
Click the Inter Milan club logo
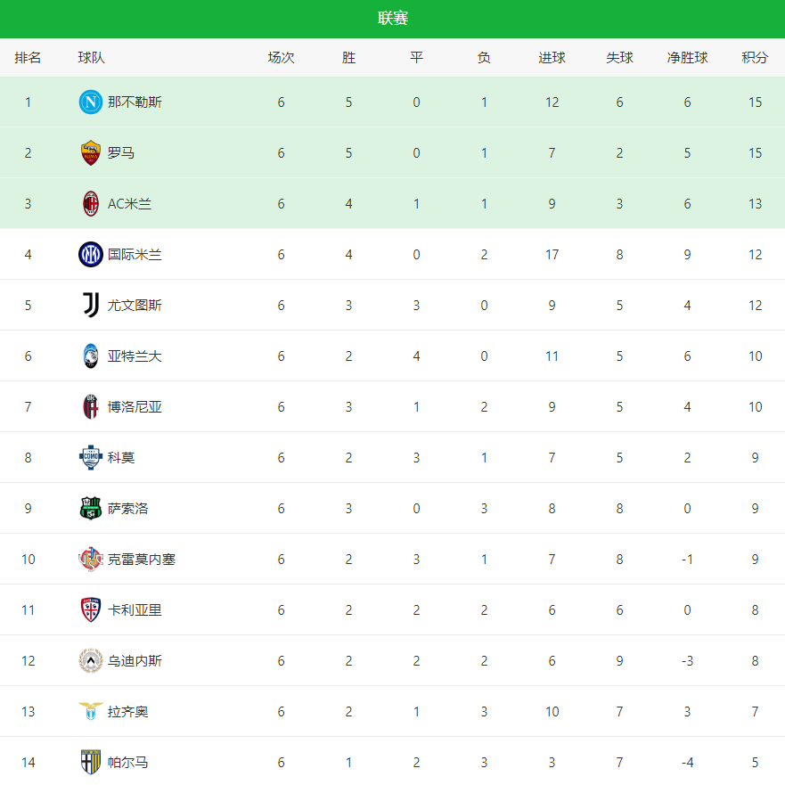(91, 255)
